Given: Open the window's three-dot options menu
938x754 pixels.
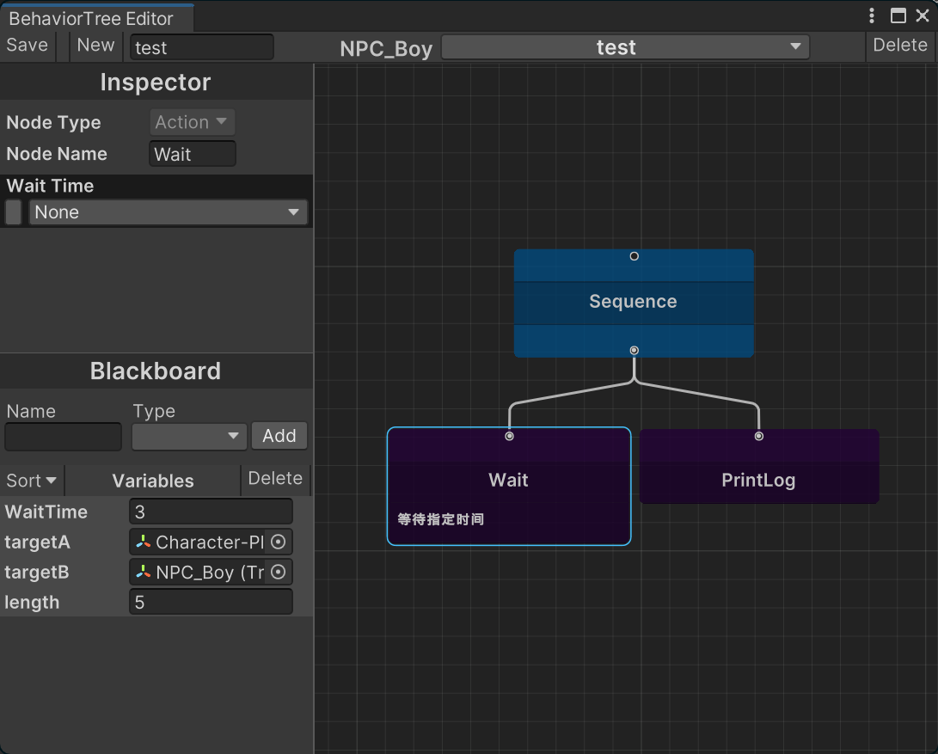Looking at the screenshot, I should pos(872,15).
